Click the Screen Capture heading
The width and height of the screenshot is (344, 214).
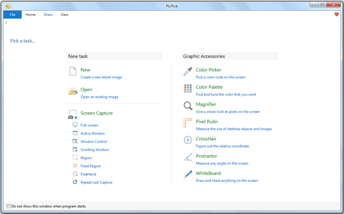[96, 113]
